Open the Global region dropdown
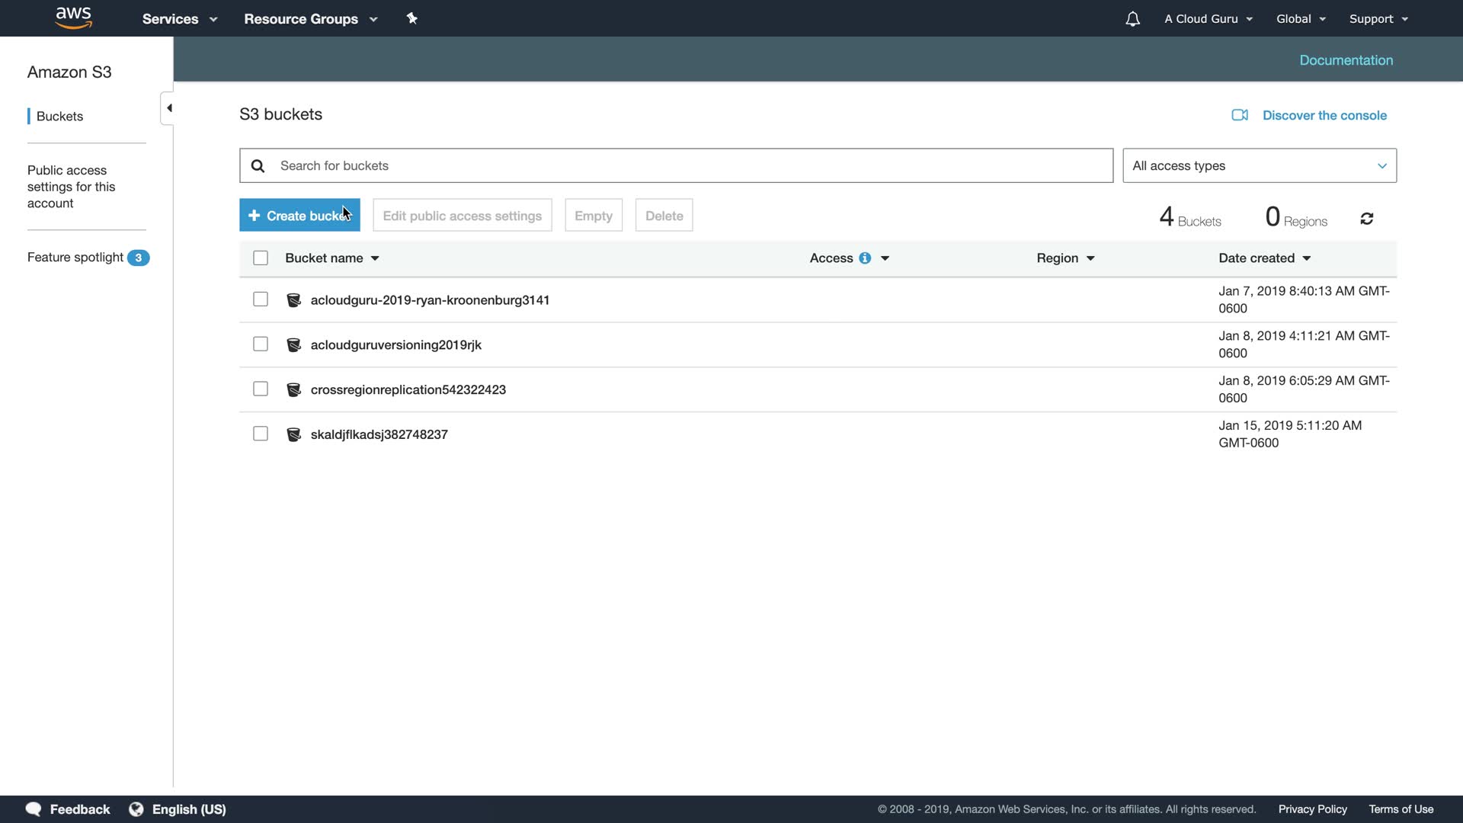Screen dimensions: 1463x823 [x=1300, y=19]
